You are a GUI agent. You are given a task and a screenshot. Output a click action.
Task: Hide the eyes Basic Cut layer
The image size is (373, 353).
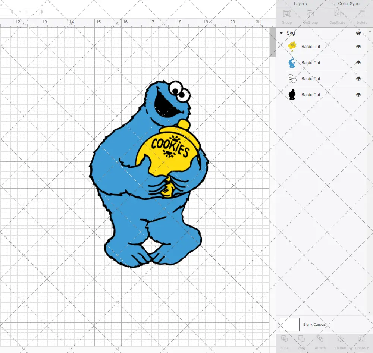[358, 79]
